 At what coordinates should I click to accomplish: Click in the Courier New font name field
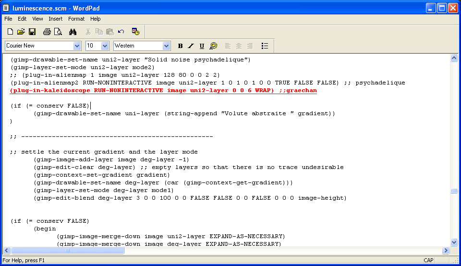[x=39, y=46]
